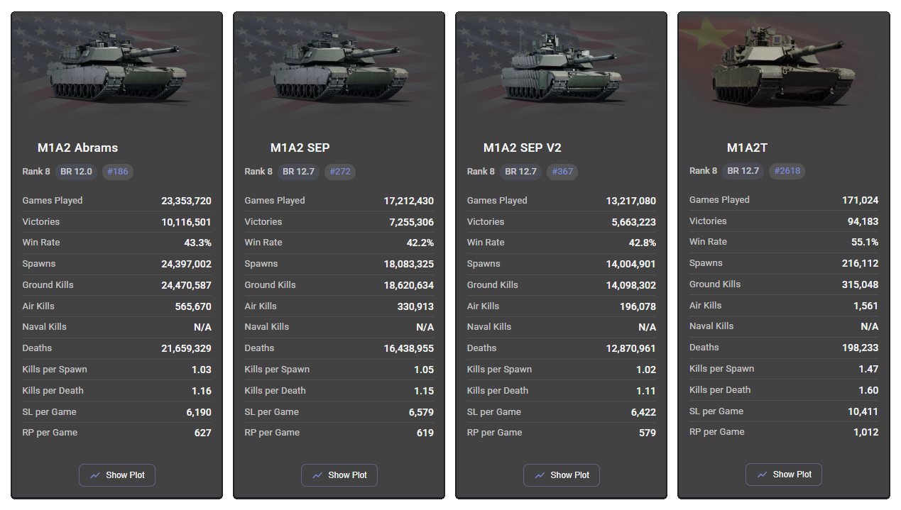Image resolution: width=901 pixels, height=510 pixels.
Task: Click the #2618 ranking badge
Action: coord(787,171)
